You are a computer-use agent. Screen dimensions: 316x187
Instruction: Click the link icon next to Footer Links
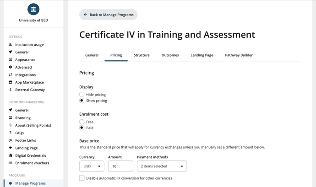pyautogui.click(x=11, y=140)
